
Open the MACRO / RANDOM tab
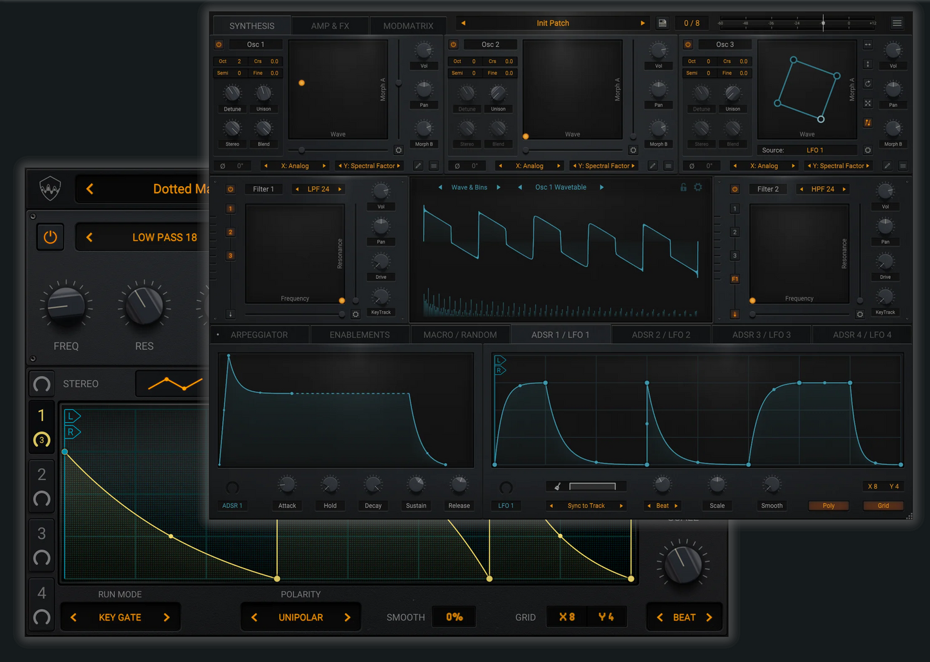click(460, 335)
